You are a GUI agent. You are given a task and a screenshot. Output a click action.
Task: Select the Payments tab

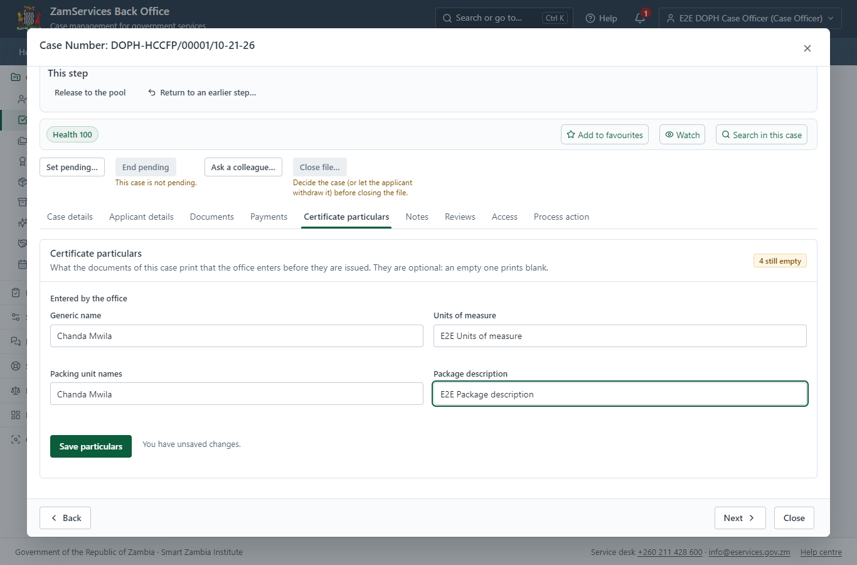pyautogui.click(x=269, y=217)
